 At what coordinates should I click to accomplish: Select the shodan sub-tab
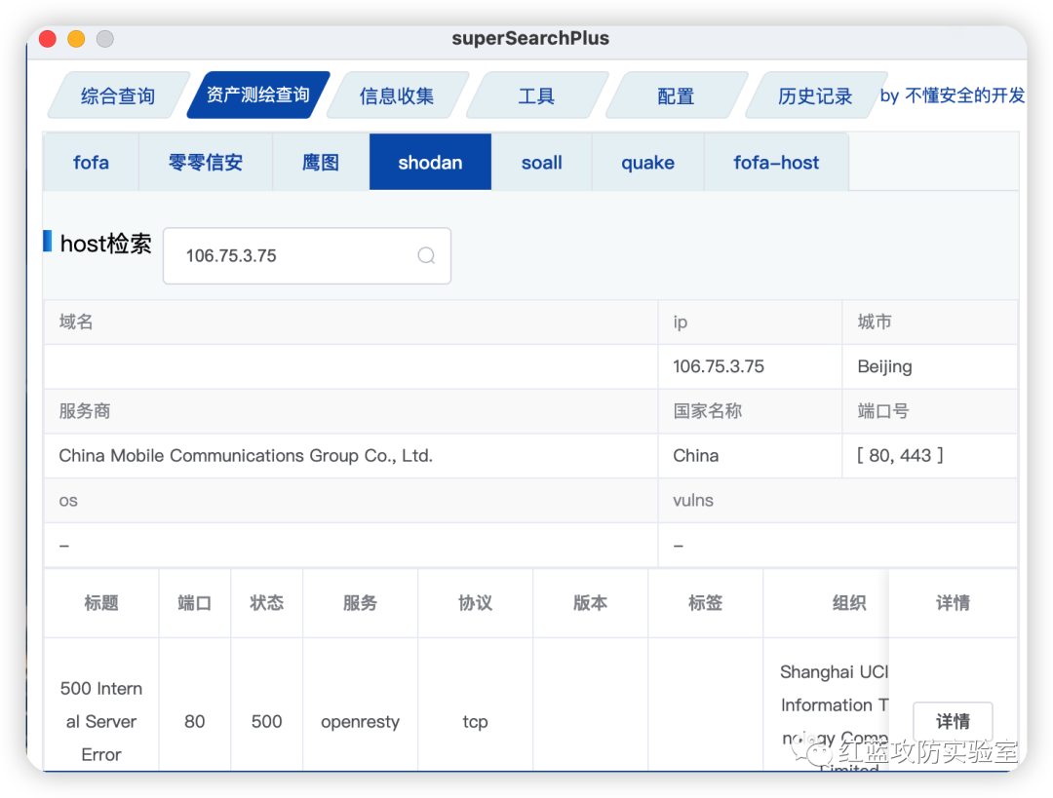click(x=431, y=163)
